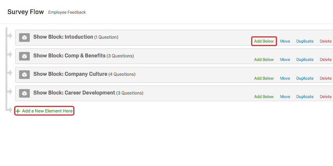This screenshot has width=333, height=166.
Task: Click the Comp & Benefits block cube icon
Action: [24, 56]
